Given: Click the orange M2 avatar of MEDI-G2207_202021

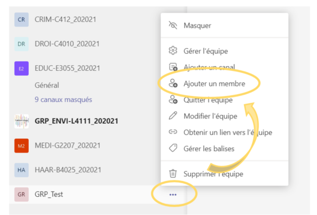Looking at the screenshot, I should pyautogui.click(x=21, y=146).
